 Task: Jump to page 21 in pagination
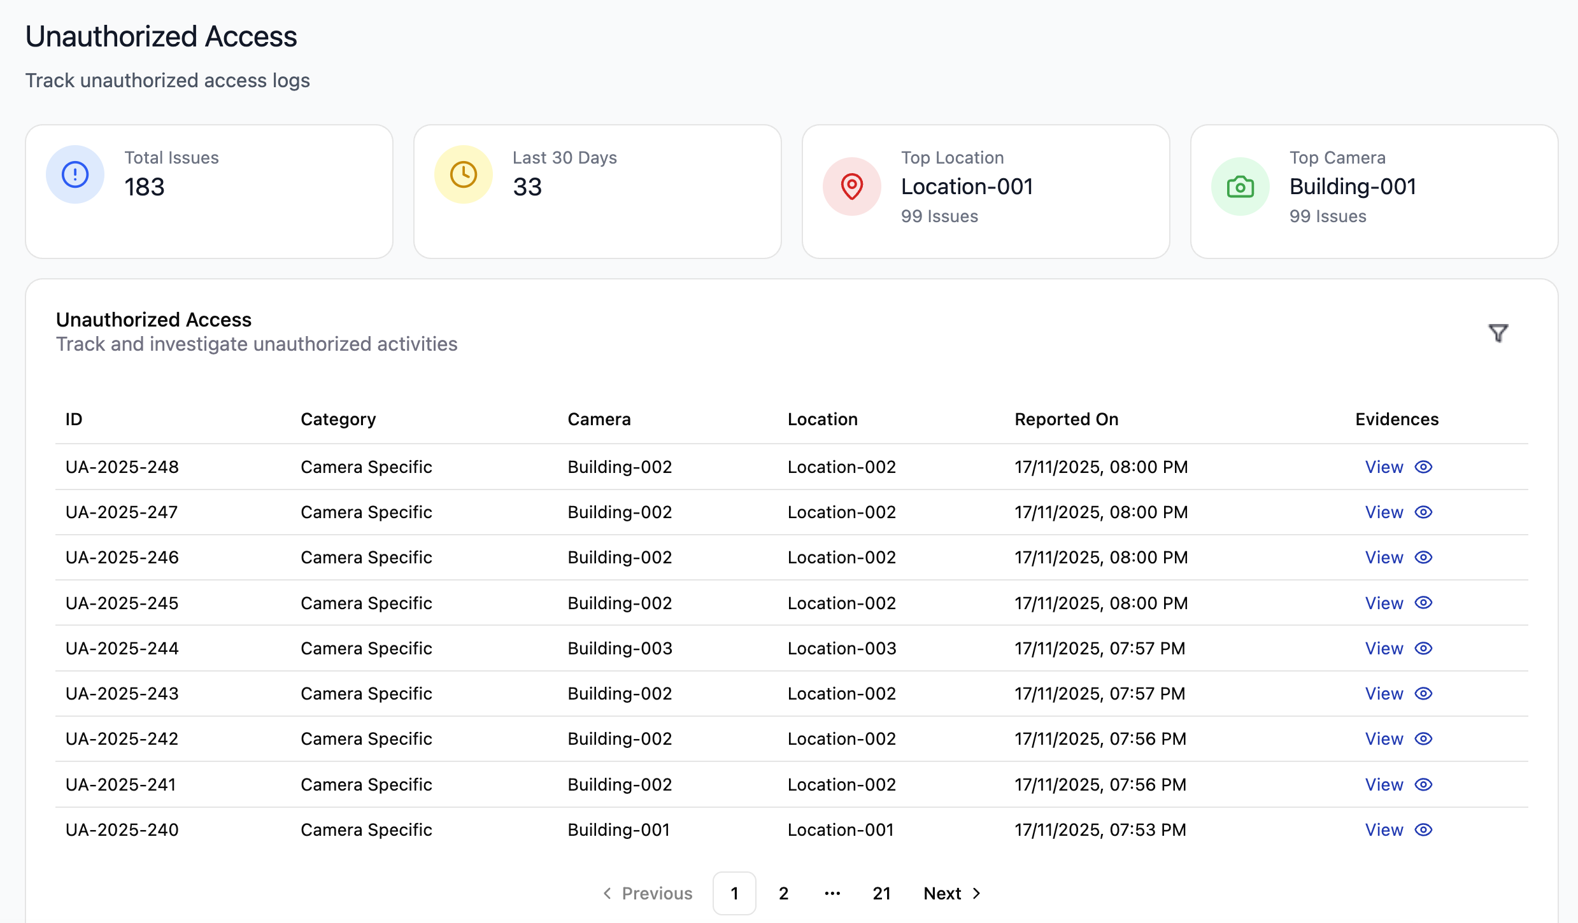(881, 893)
